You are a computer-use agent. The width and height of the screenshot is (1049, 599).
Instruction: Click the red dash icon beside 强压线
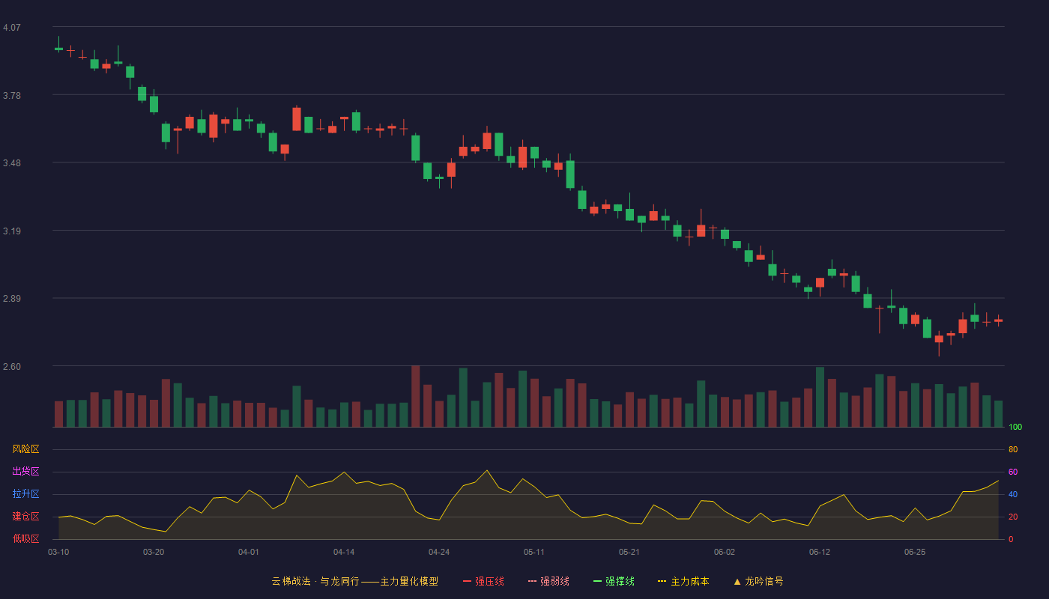[x=467, y=581]
